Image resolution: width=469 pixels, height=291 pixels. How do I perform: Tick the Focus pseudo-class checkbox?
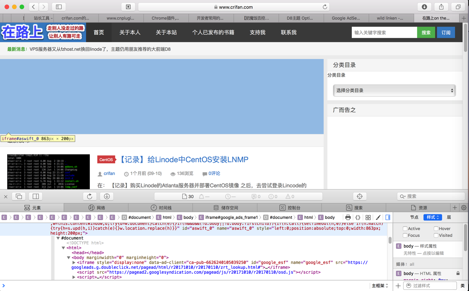[405, 235]
